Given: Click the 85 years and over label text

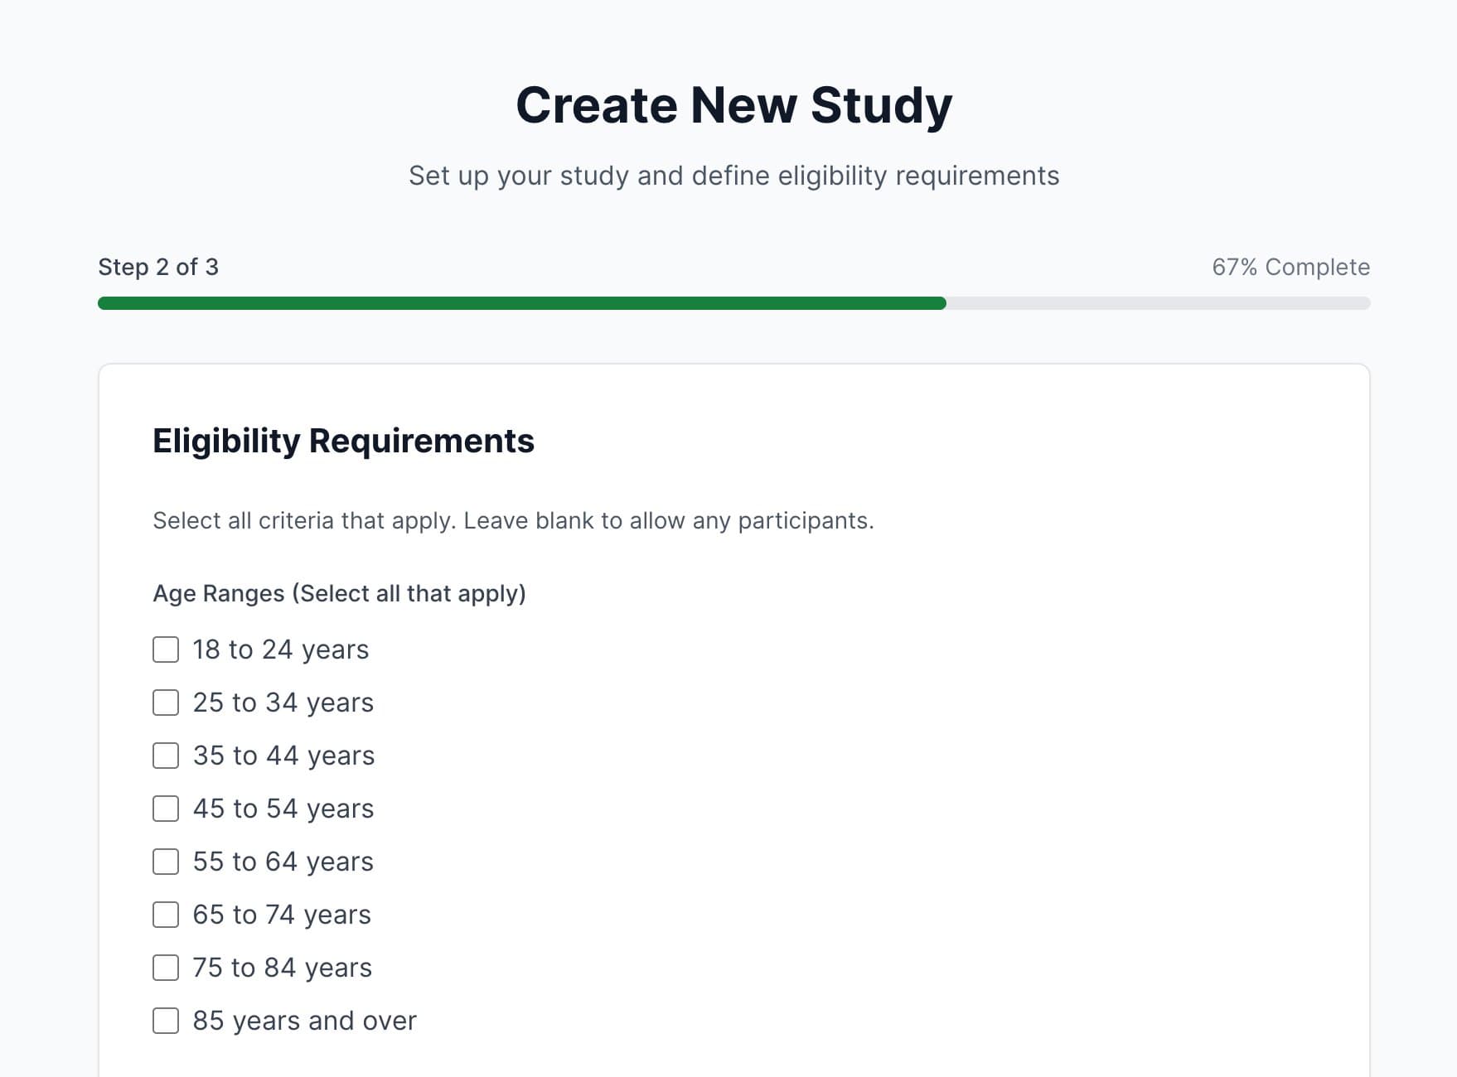Looking at the screenshot, I should tap(303, 1021).
